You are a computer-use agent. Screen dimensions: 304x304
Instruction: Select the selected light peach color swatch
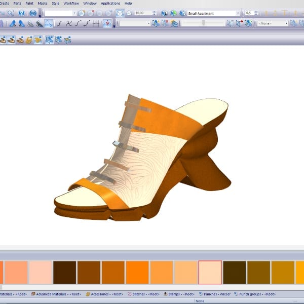pyautogui.click(x=210, y=272)
